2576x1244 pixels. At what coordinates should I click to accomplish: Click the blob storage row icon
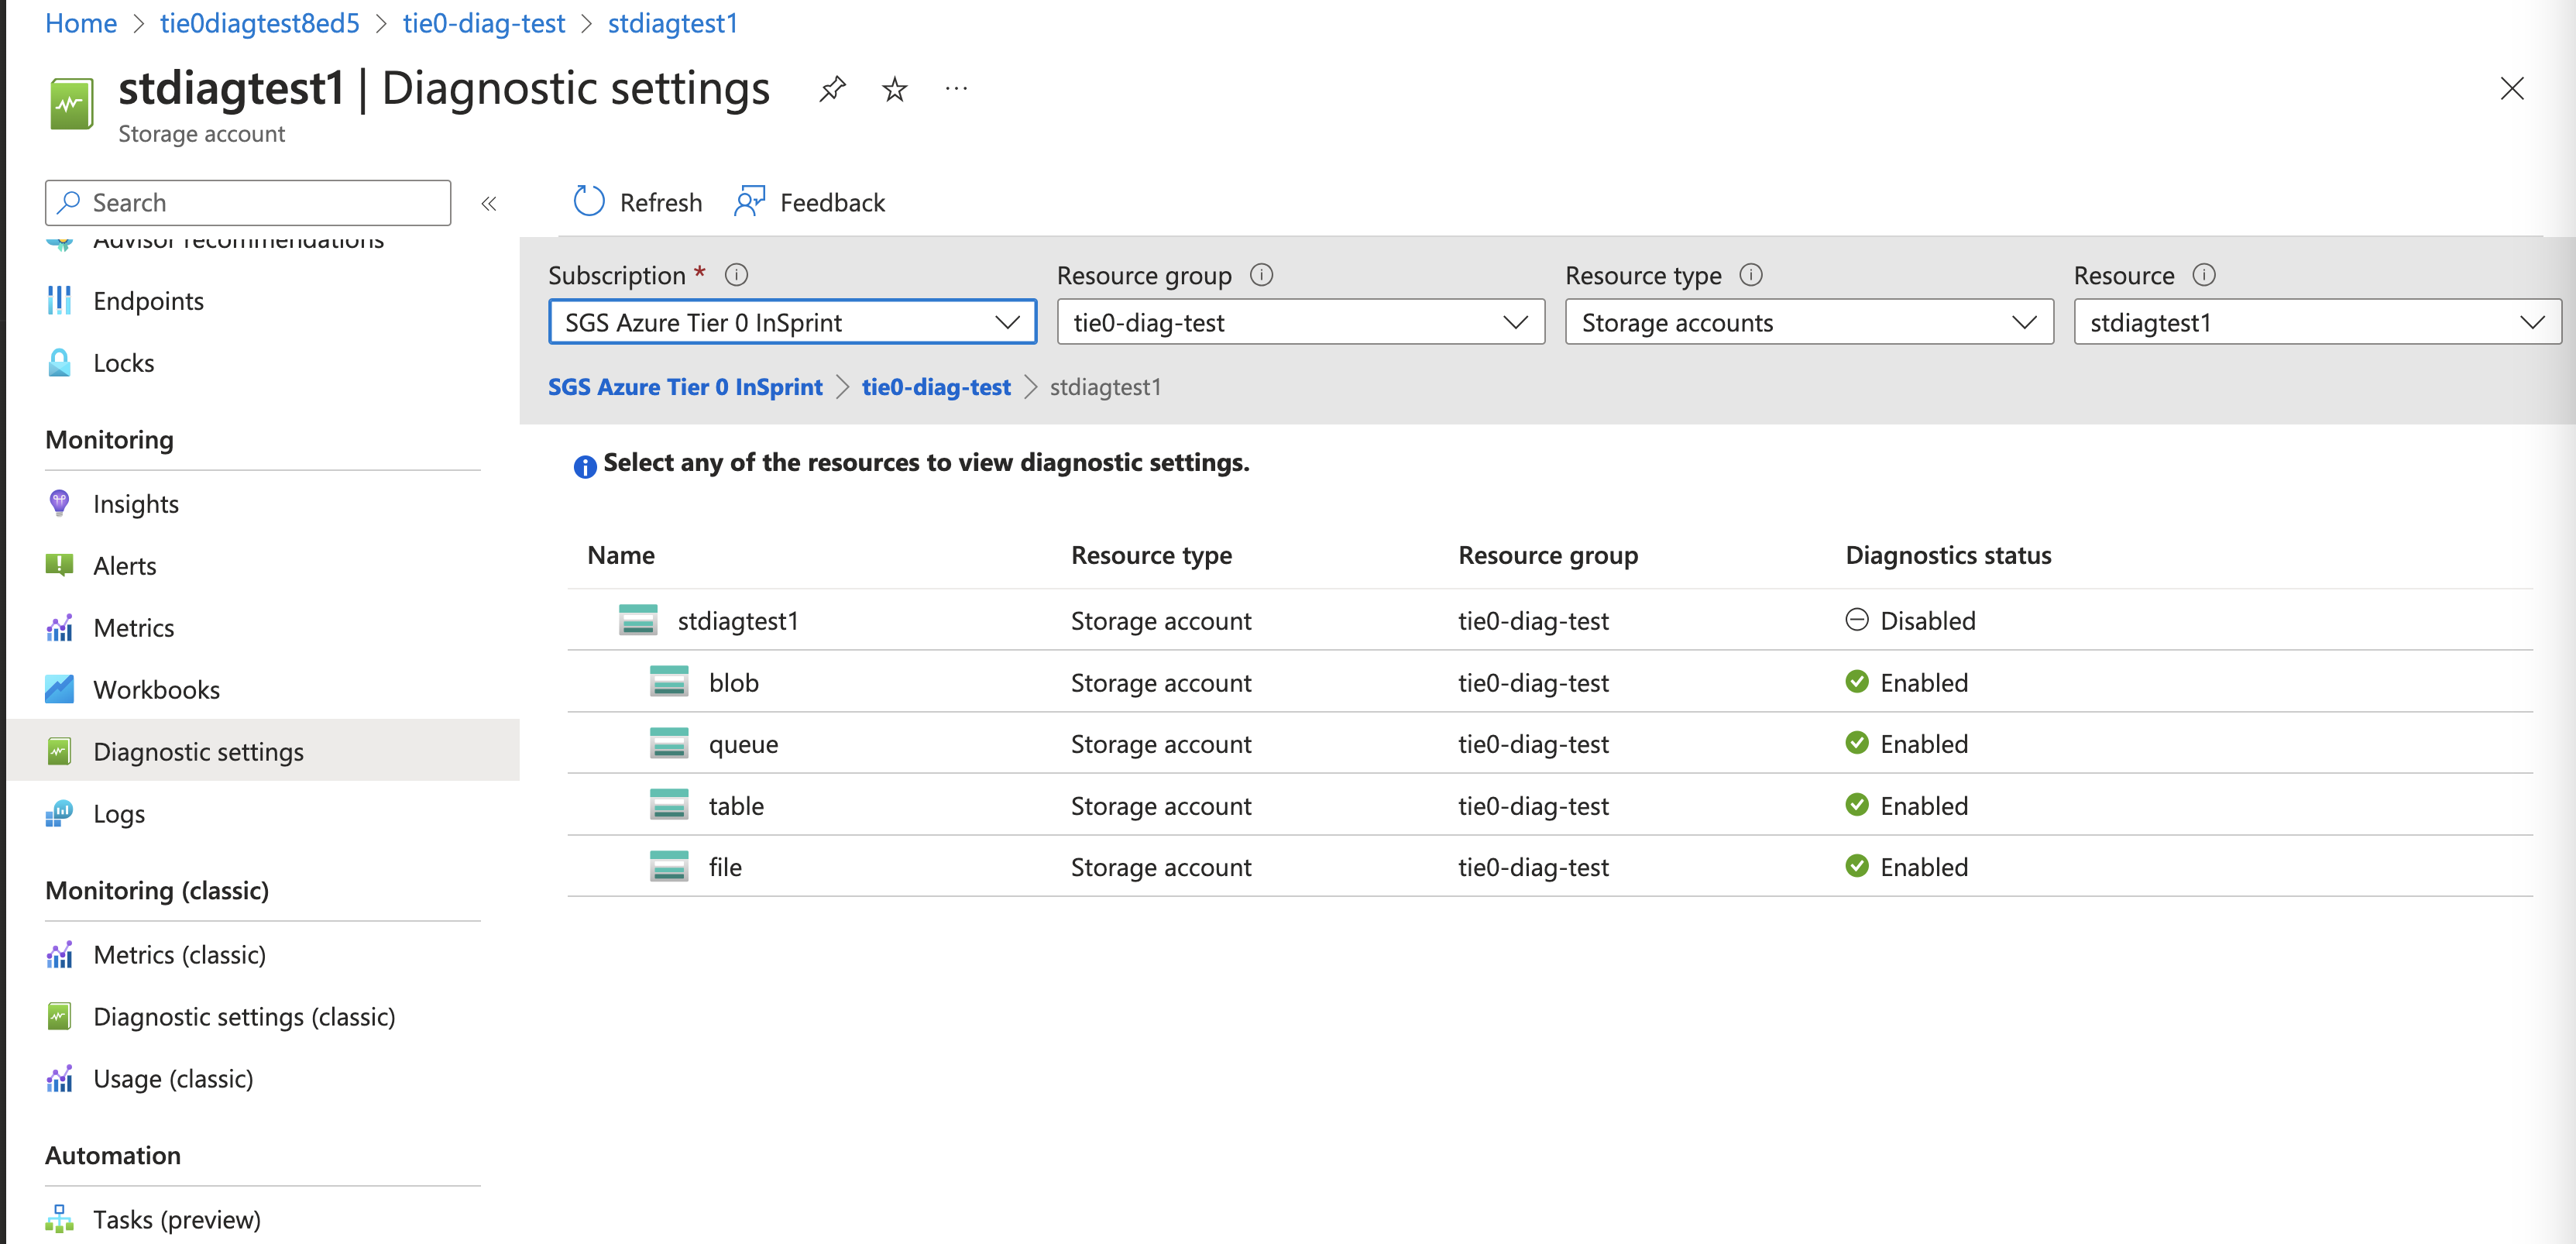[669, 682]
